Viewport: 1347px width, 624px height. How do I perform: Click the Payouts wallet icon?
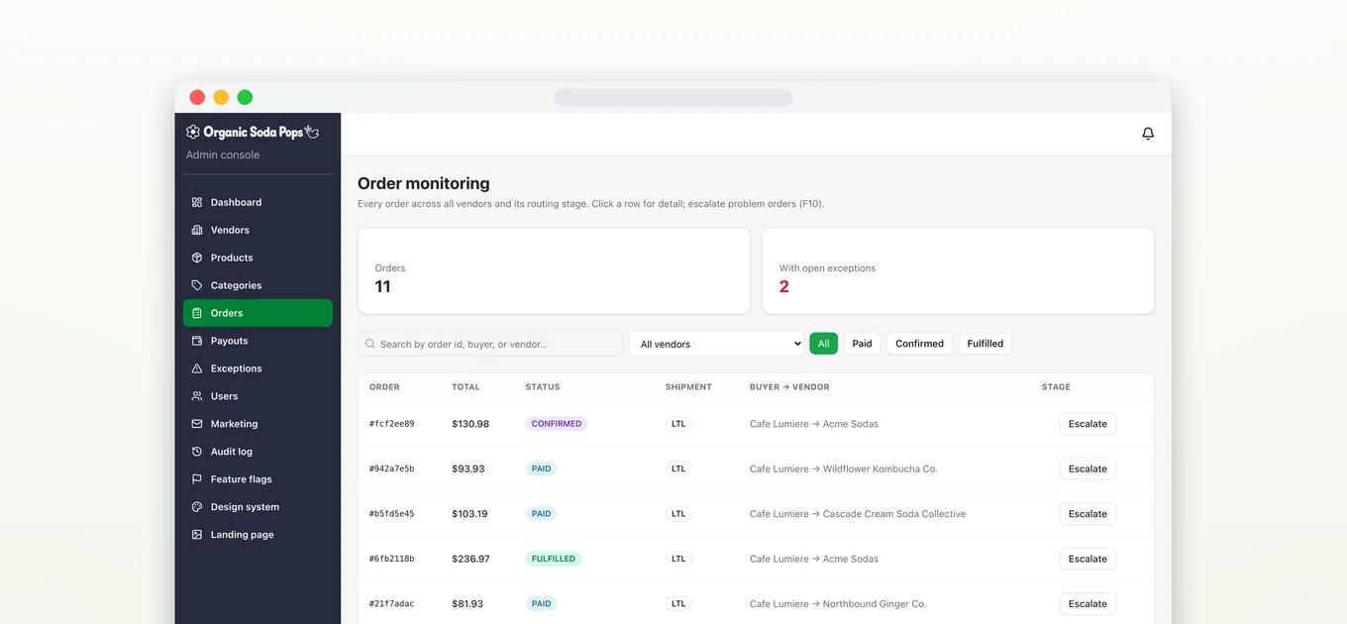pyautogui.click(x=197, y=341)
